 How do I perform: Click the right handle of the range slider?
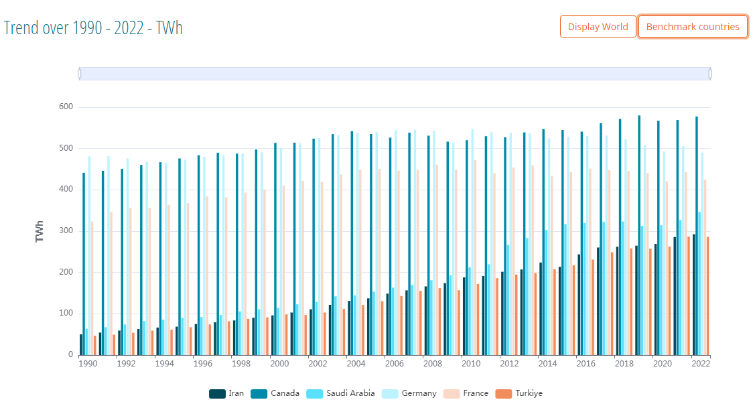coord(710,74)
